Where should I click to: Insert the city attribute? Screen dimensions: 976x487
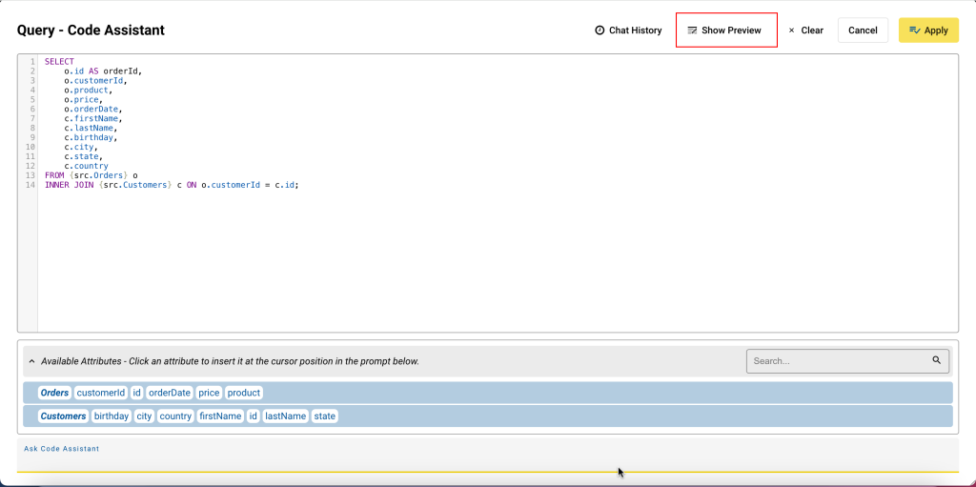click(144, 416)
